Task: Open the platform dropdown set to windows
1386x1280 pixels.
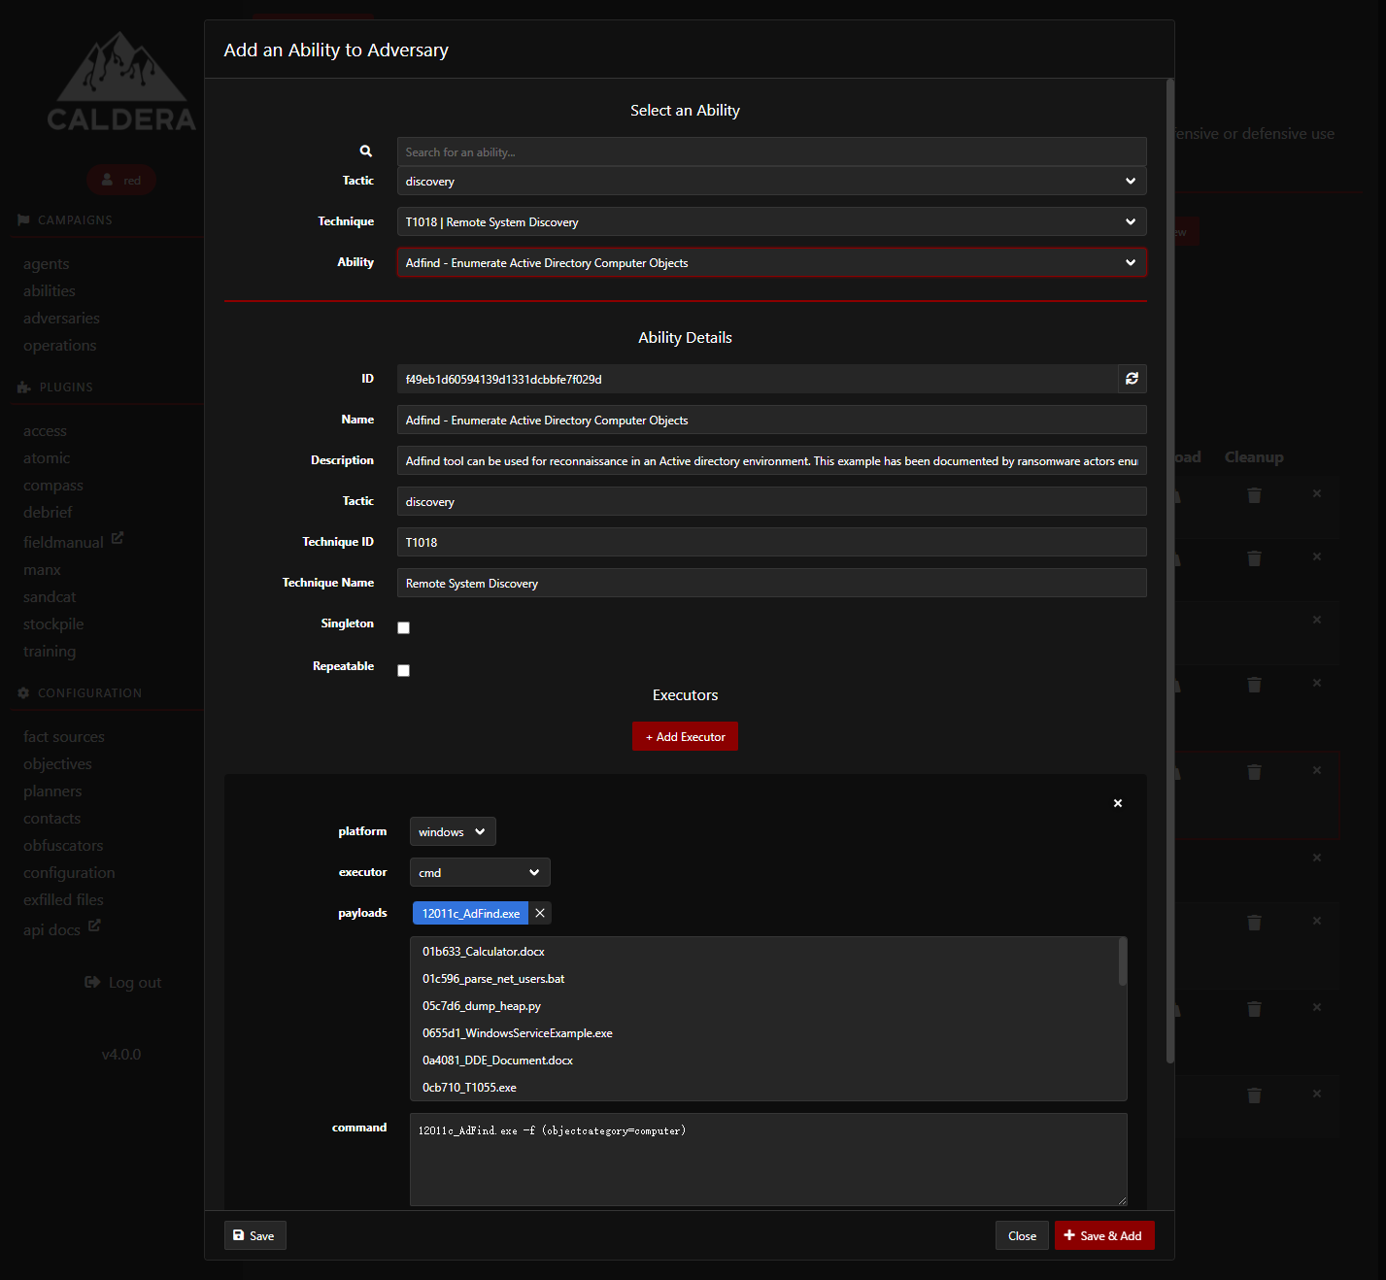Action: pyautogui.click(x=452, y=831)
